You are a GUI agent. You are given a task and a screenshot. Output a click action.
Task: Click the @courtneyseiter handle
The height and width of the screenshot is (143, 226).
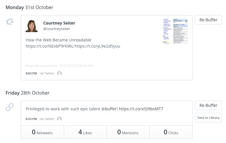point(56,29)
